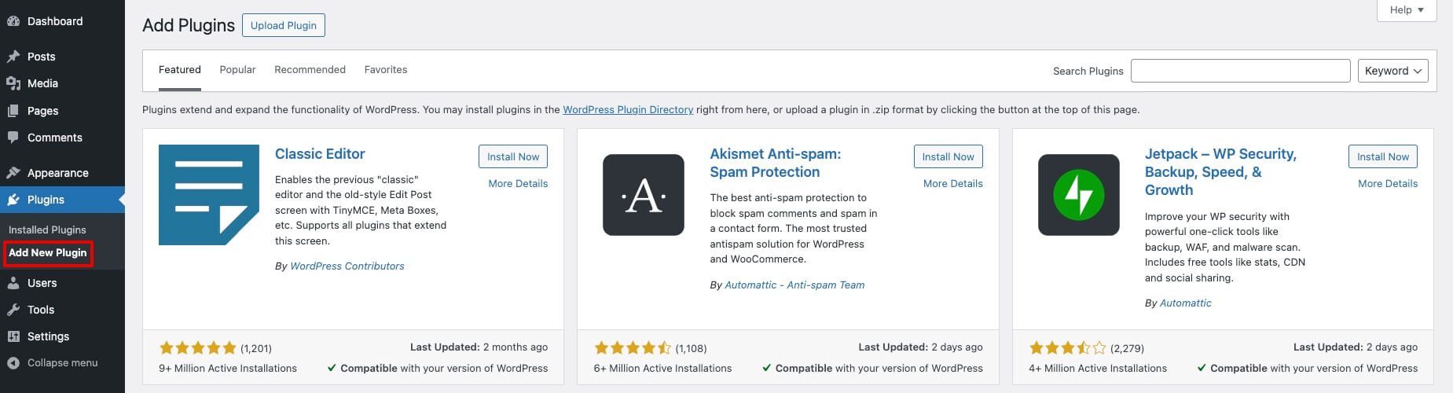Install the Akismet Anti-spam plugin
Screen dimensions: 1453x393
tap(948, 156)
